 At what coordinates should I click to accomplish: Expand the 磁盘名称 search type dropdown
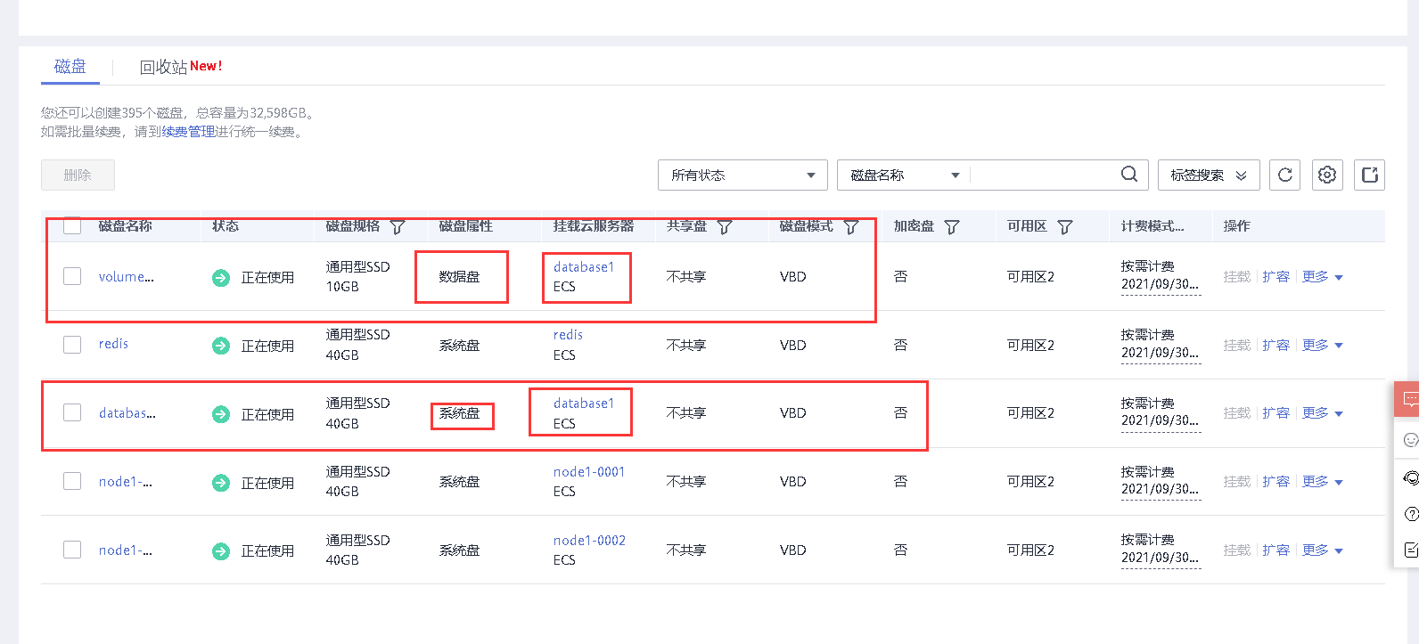[x=904, y=175]
